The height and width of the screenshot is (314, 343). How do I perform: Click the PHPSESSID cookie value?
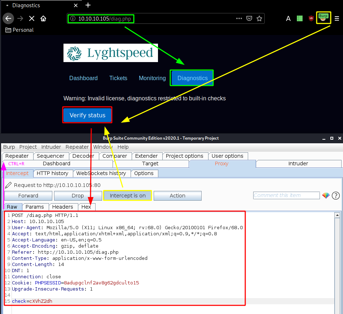point(101,283)
